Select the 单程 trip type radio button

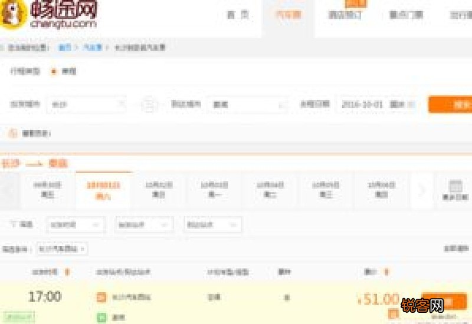[x=54, y=71]
